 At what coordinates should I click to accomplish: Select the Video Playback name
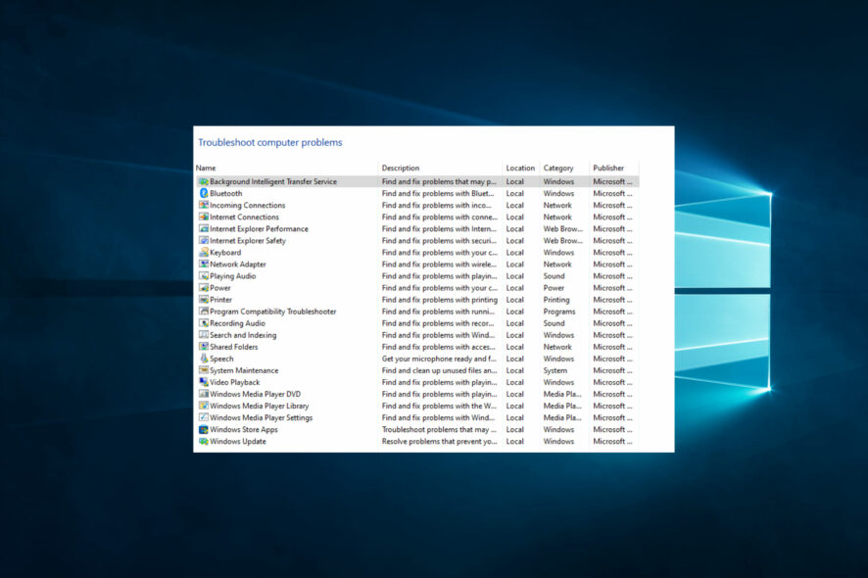pos(235,383)
